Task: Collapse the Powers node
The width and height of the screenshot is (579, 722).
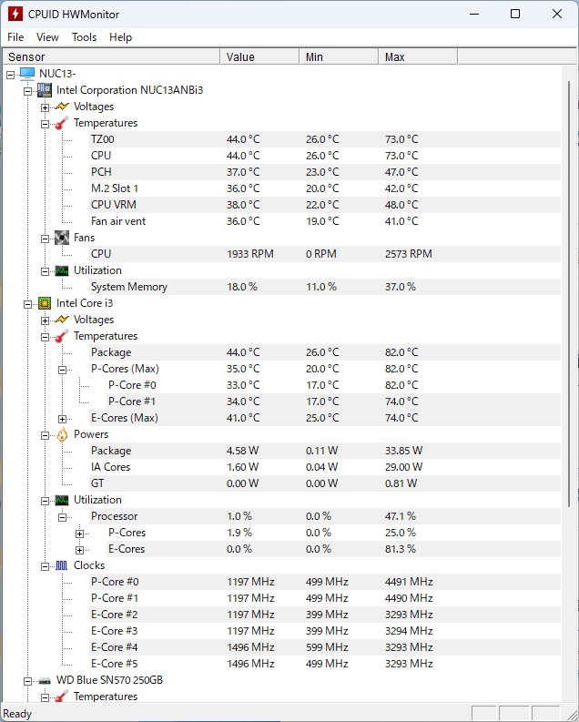Action: click(46, 435)
